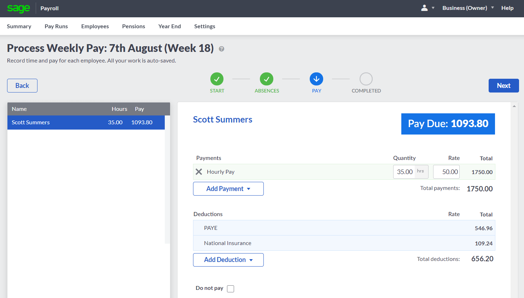Go back using the Back button
Image resolution: width=524 pixels, height=298 pixels.
pyautogui.click(x=22, y=85)
